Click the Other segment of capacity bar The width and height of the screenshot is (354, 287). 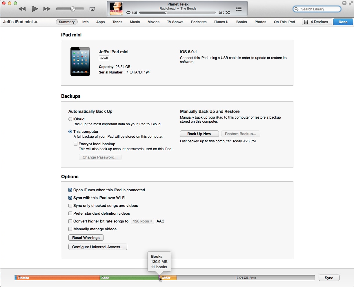point(169,278)
